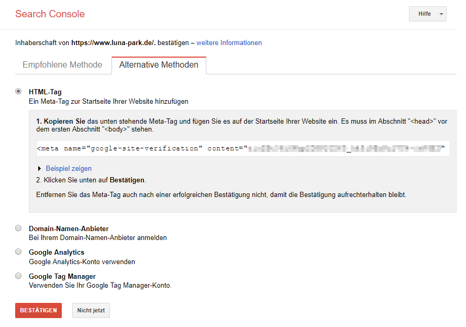Switch to the Empfohlene Methode tab

tap(63, 64)
